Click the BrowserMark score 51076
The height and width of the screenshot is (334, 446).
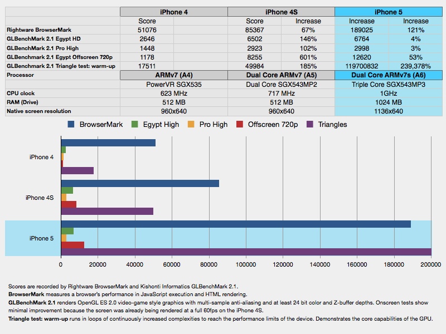click(x=147, y=30)
